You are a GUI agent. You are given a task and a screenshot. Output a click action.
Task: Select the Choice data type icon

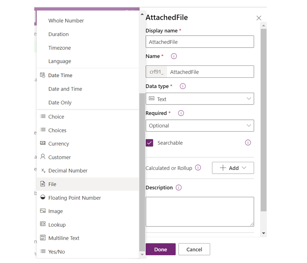pos(44,116)
